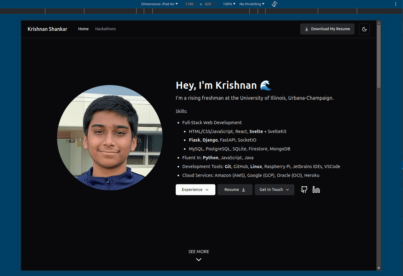Expand the Get In Touch dropdown
403x276 pixels.
point(274,190)
